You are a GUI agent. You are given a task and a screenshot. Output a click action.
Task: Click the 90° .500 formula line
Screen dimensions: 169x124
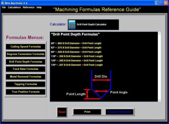[x=76, y=52]
